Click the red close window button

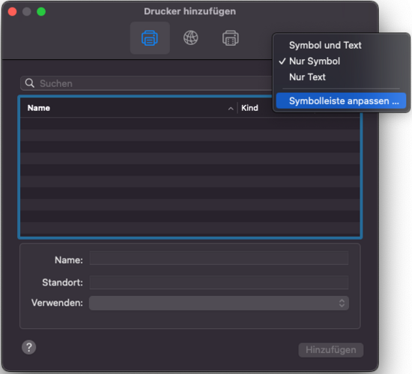12,11
